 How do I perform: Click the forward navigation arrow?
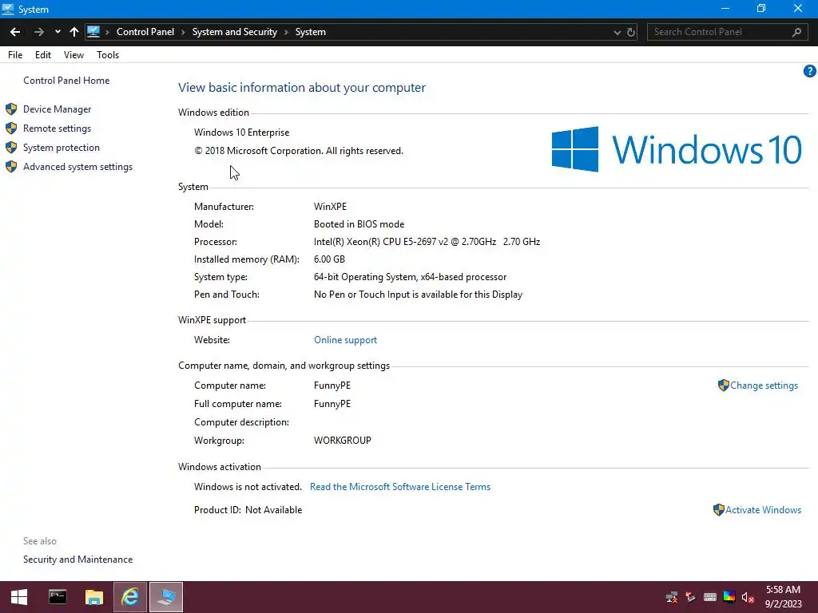click(38, 32)
